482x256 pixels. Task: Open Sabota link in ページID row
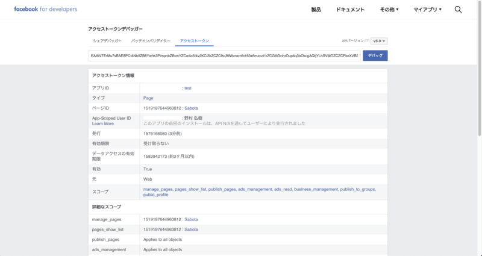coord(191,108)
